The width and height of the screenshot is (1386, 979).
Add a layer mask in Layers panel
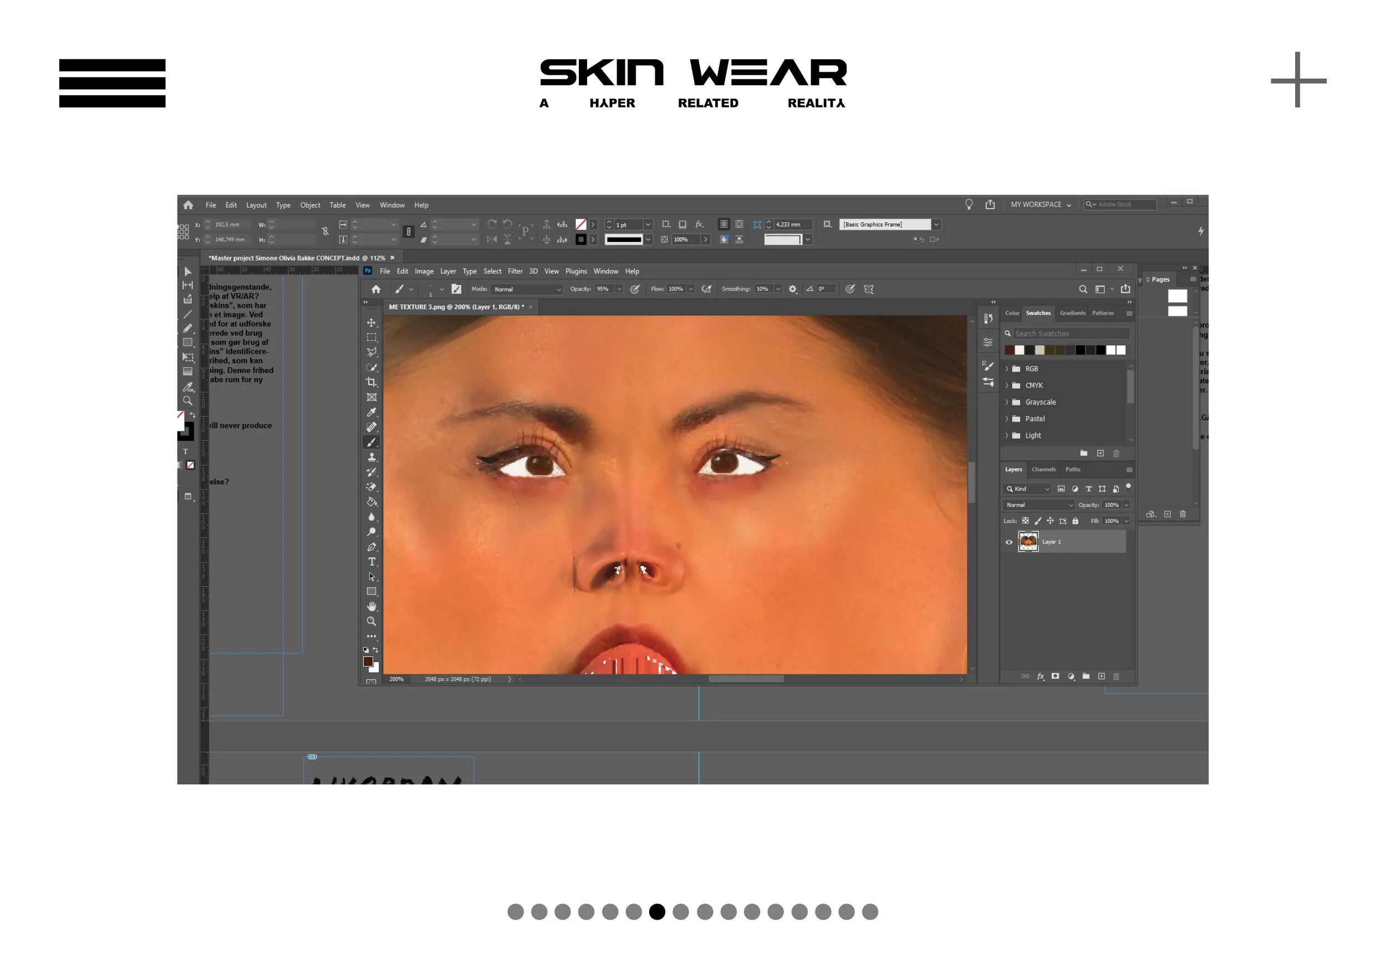pos(1055,676)
